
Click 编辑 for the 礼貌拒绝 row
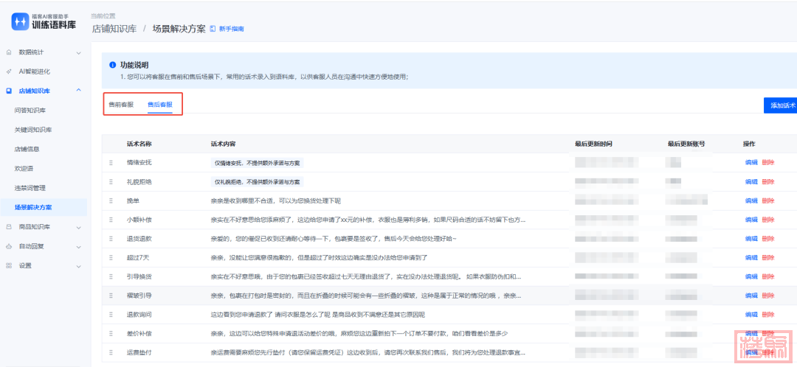click(x=751, y=181)
